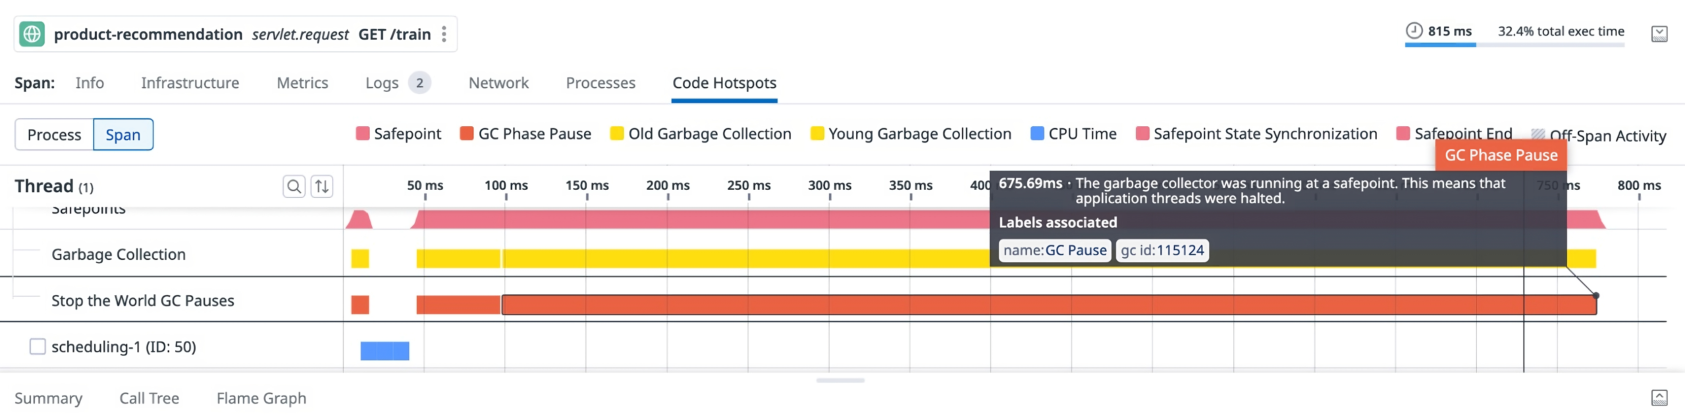Screen dimensions: 1685x417
Task: Click the thread search magnifier icon
Action: click(x=294, y=186)
